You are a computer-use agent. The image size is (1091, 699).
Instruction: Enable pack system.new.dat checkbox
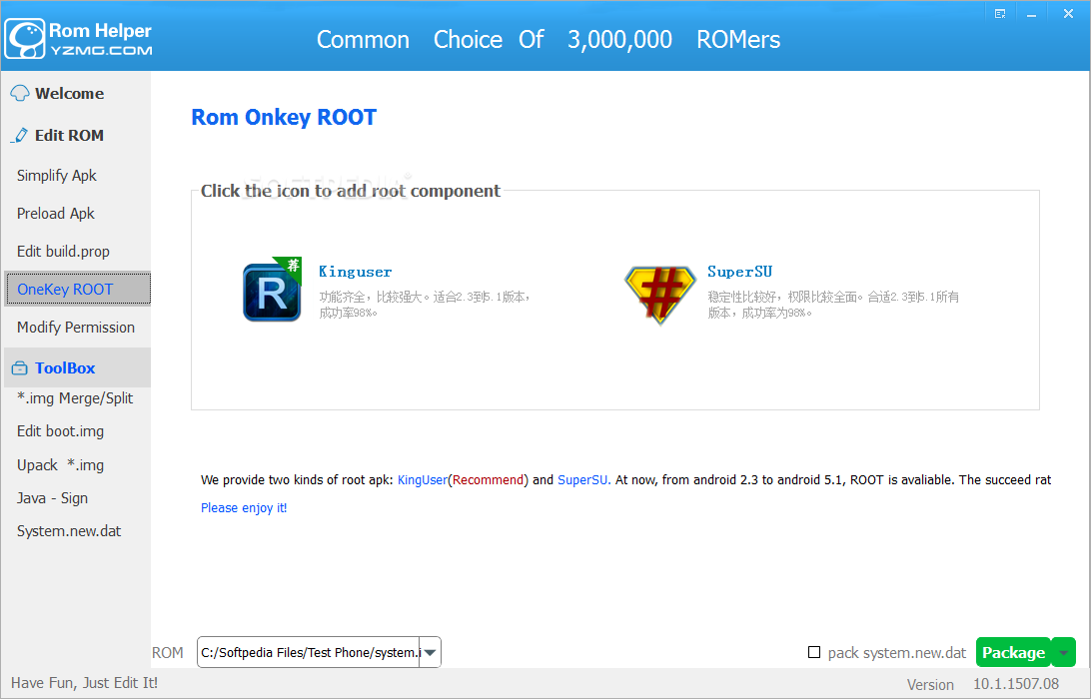coord(814,652)
